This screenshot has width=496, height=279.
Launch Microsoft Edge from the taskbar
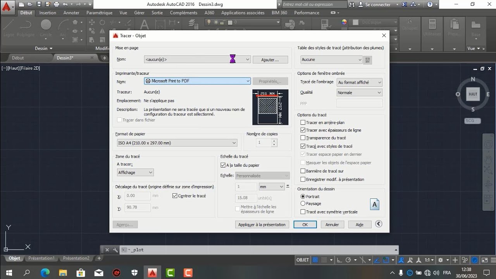point(45,273)
